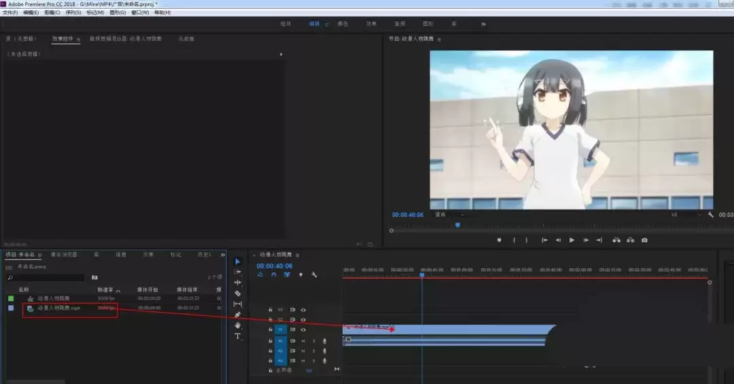Step forward one frame

[x=586, y=240]
